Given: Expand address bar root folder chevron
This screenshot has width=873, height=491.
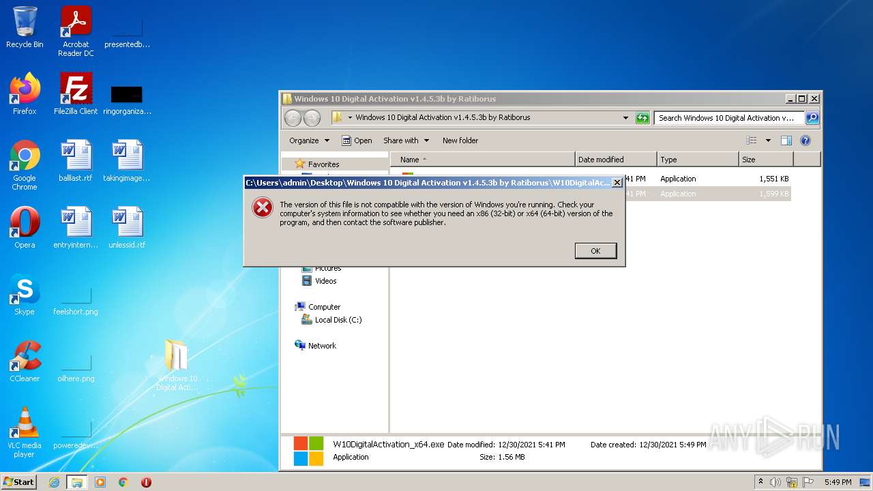Looking at the screenshot, I should click(350, 118).
